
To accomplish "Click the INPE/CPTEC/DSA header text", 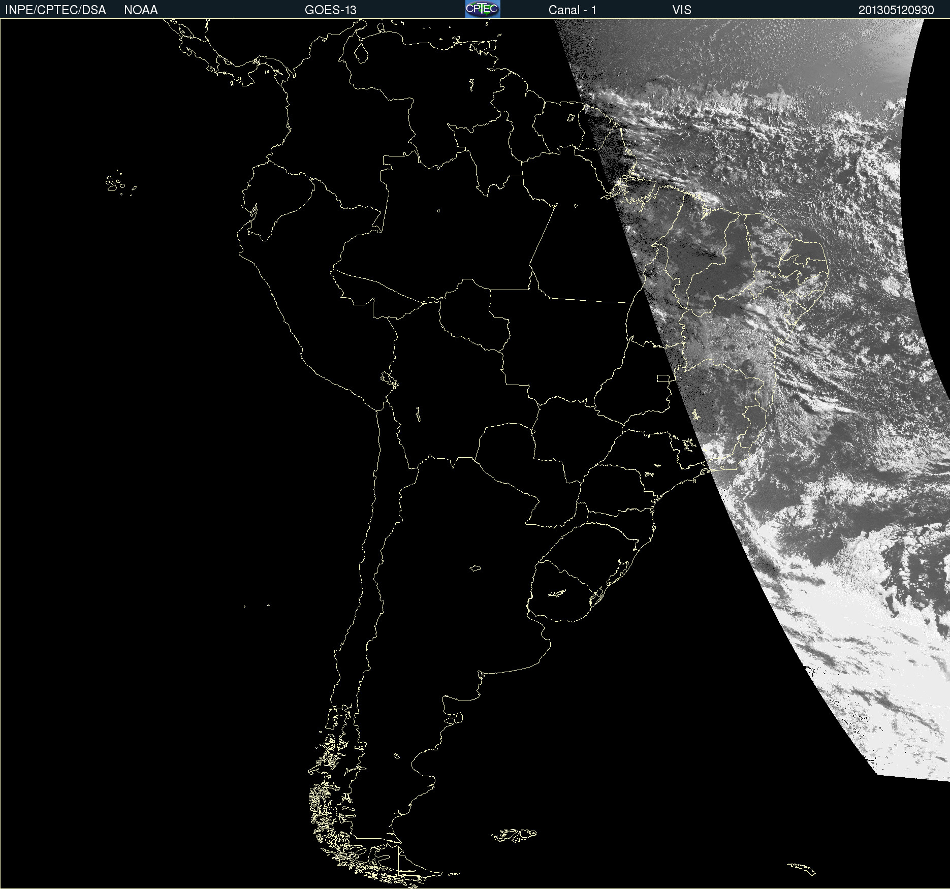I will coord(55,10).
